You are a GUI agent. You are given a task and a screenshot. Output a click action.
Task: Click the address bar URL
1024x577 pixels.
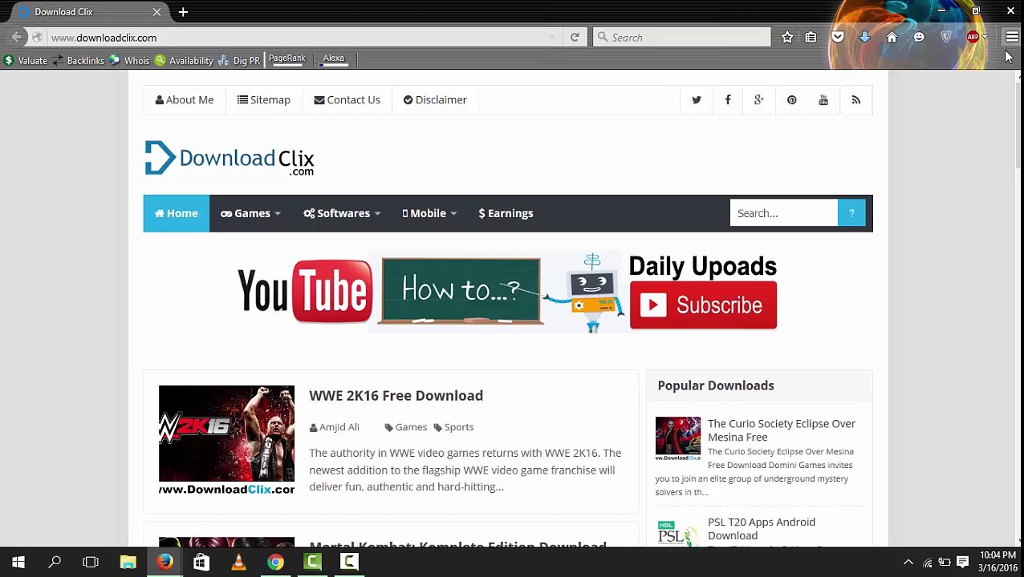[x=104, y=38]
